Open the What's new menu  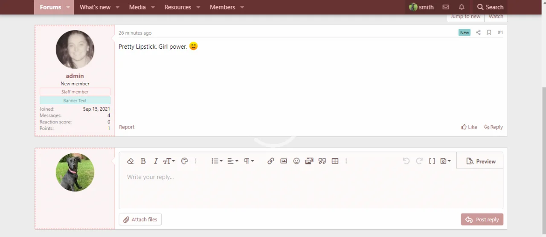pos(95,7)
